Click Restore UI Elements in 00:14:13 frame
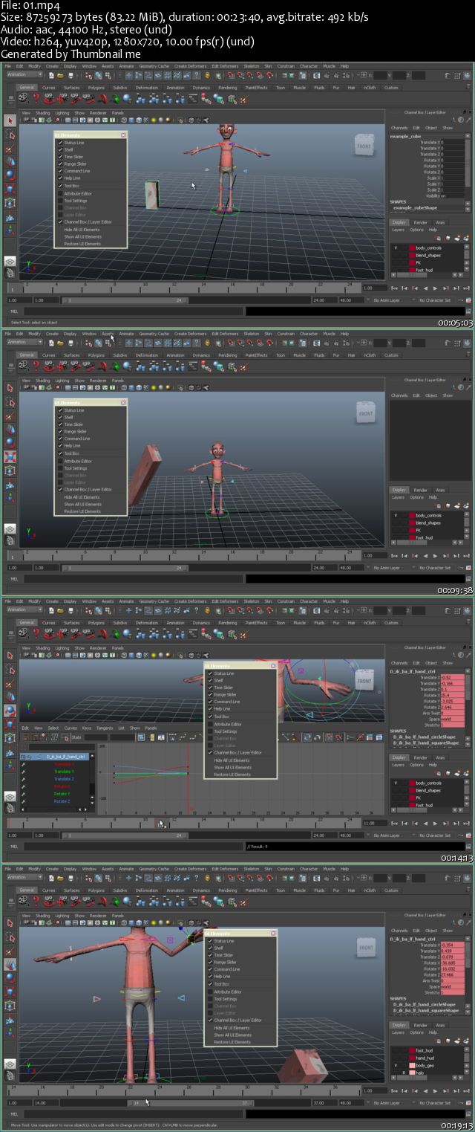The width and height of the screenshot is (475, 1132). coord(232,774)
